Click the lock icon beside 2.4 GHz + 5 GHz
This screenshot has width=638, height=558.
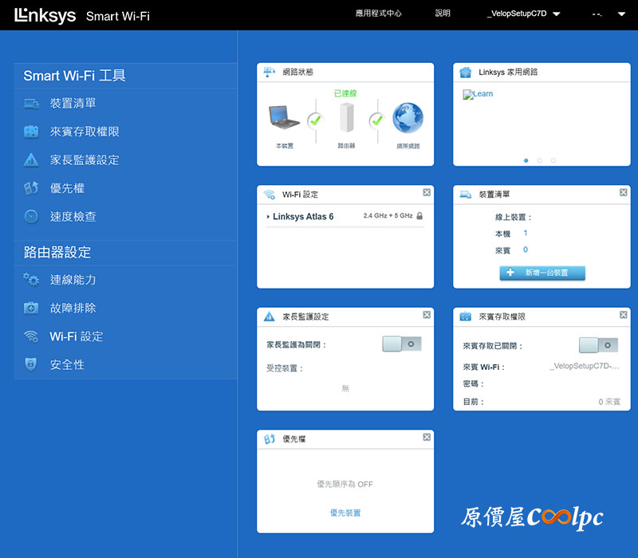coord(419,216)
